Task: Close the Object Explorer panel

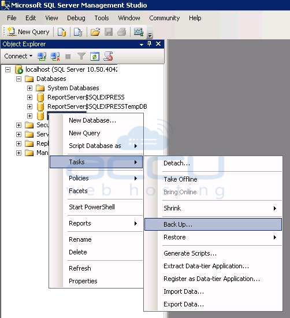Action: [x=158, y=44]
